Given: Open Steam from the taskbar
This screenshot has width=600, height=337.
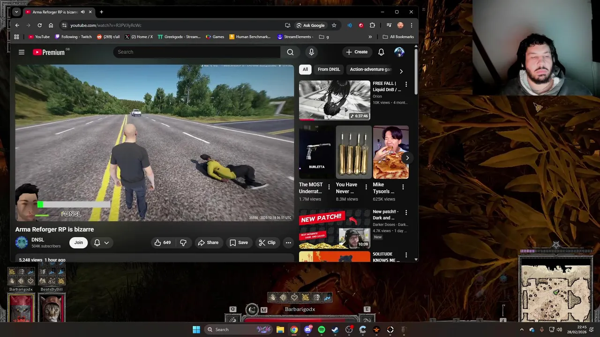Looking at the screenshot, I should click(335, 330).
